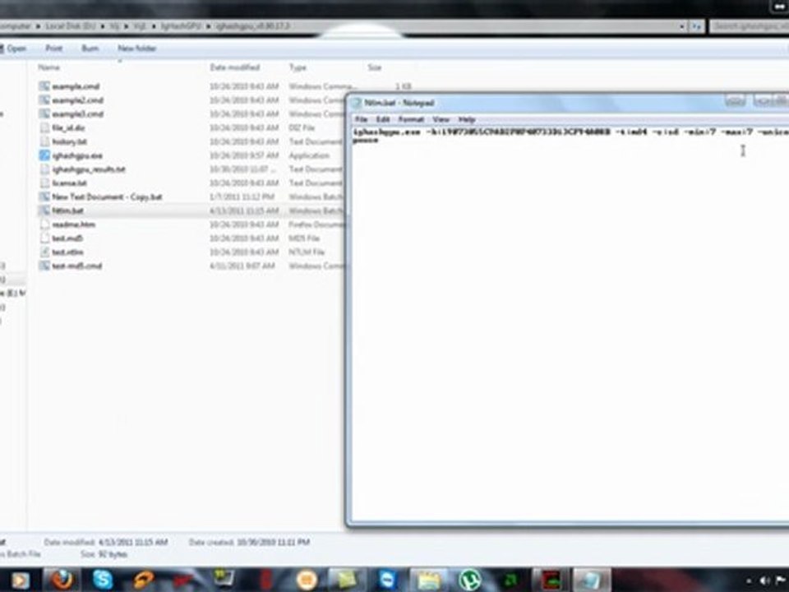Open Notepad's Help menu
Viewport: 789px width, 592px height.
click(467, 119)
